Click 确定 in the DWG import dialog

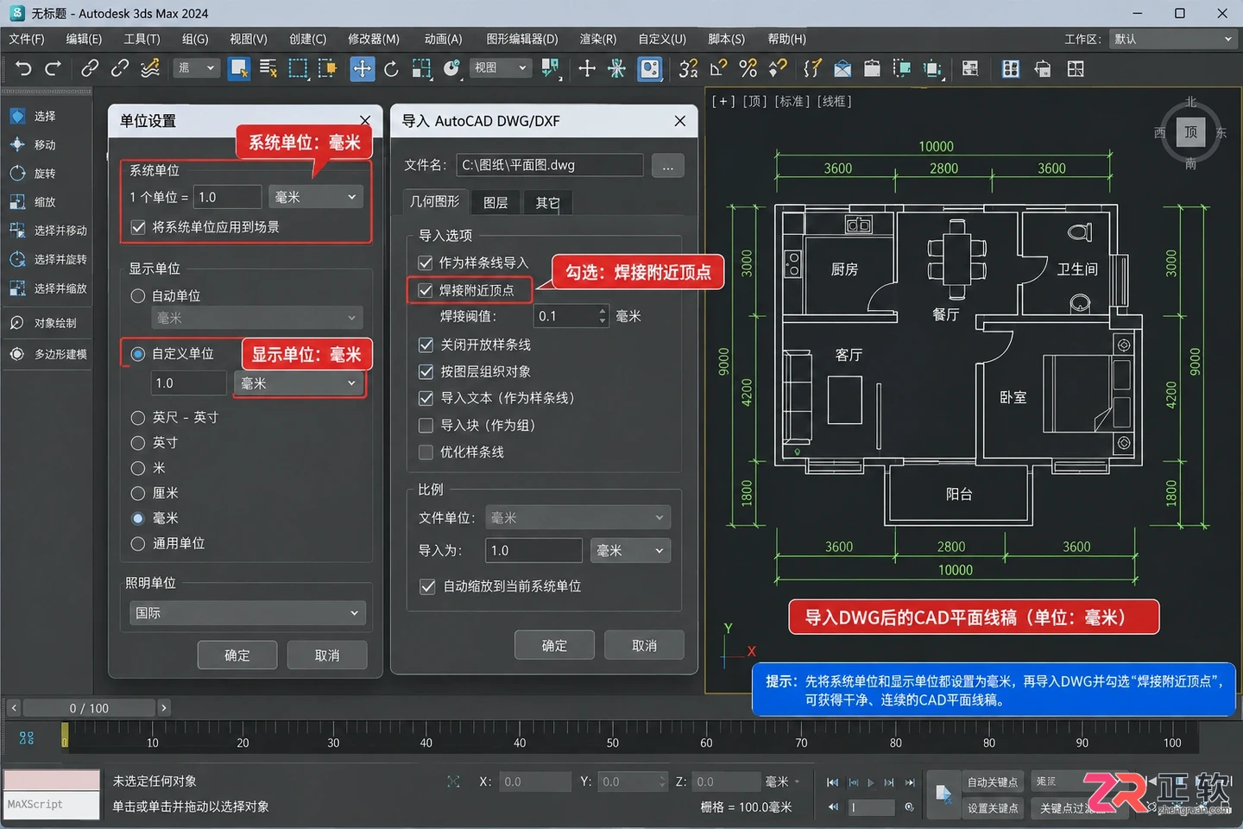pyautogui.click(x=554, y=645)
